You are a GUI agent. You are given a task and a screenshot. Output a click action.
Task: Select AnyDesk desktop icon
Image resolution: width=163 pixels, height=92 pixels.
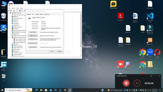[x=120, y=65]
